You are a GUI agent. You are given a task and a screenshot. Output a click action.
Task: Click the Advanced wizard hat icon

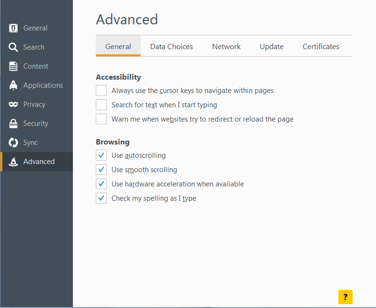13,162
